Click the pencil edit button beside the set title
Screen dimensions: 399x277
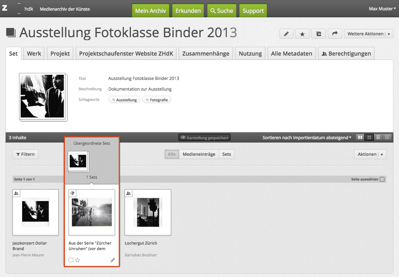[x=287, y=34]
